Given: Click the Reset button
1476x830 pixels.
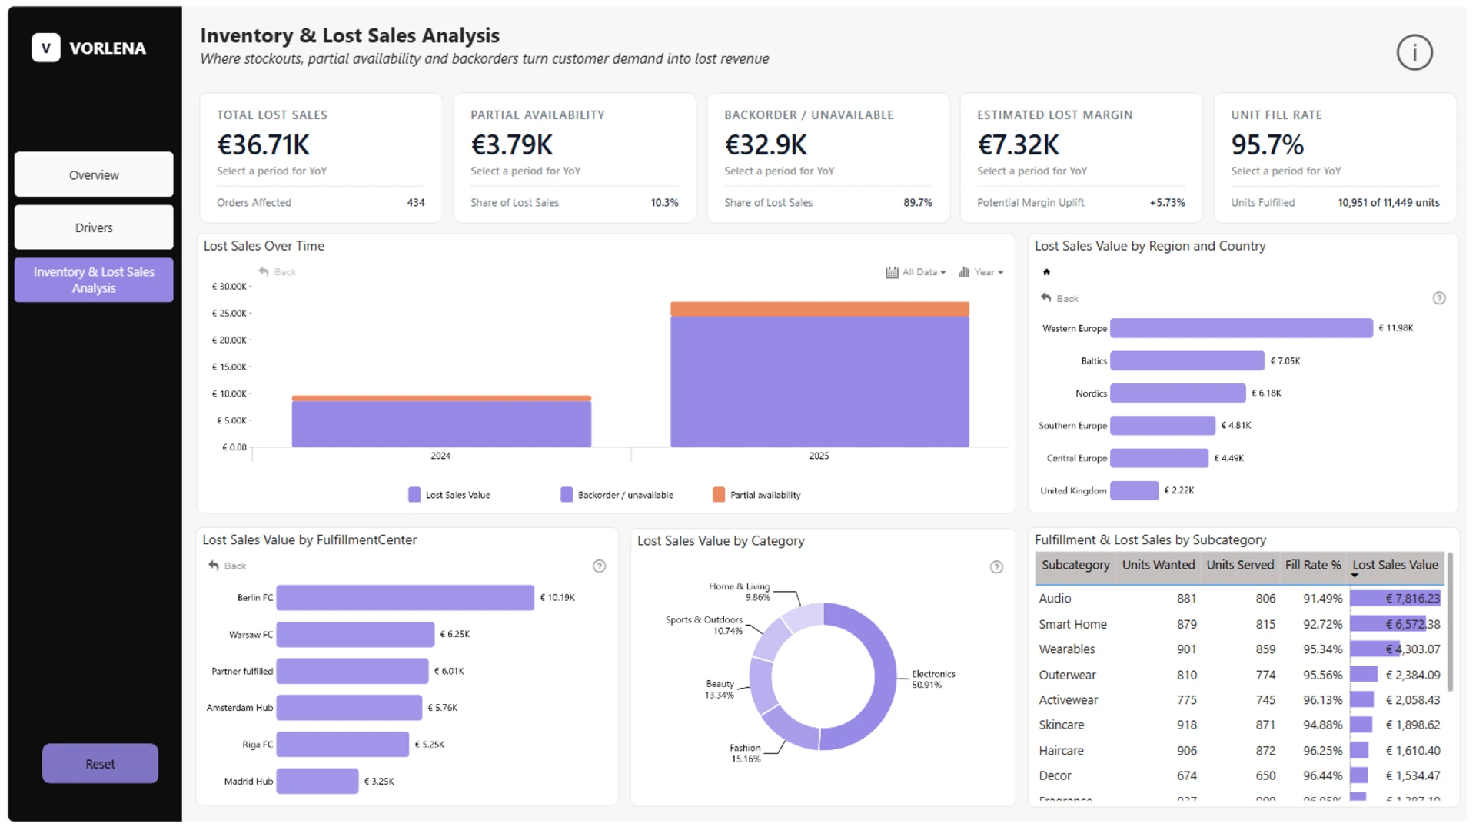Looking at the screenshot, I should [x=100, y=764].
